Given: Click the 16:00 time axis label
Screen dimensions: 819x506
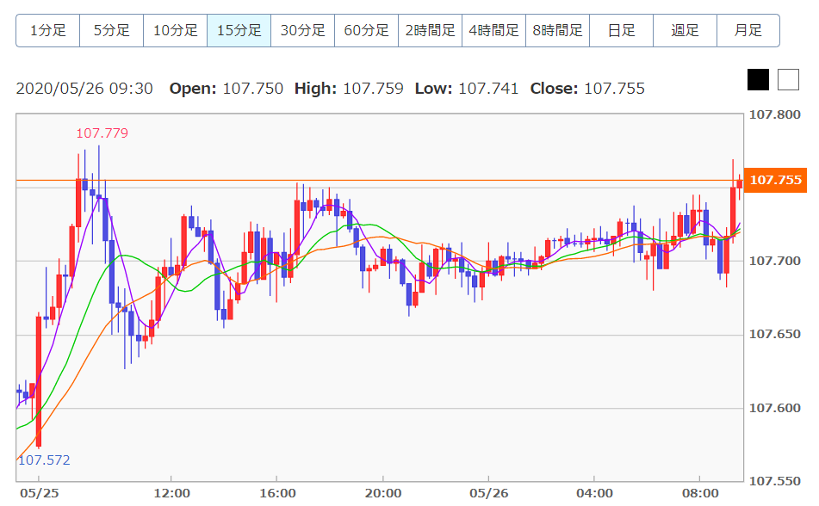Looking at the screenshot, I should [x=277, y=493].
